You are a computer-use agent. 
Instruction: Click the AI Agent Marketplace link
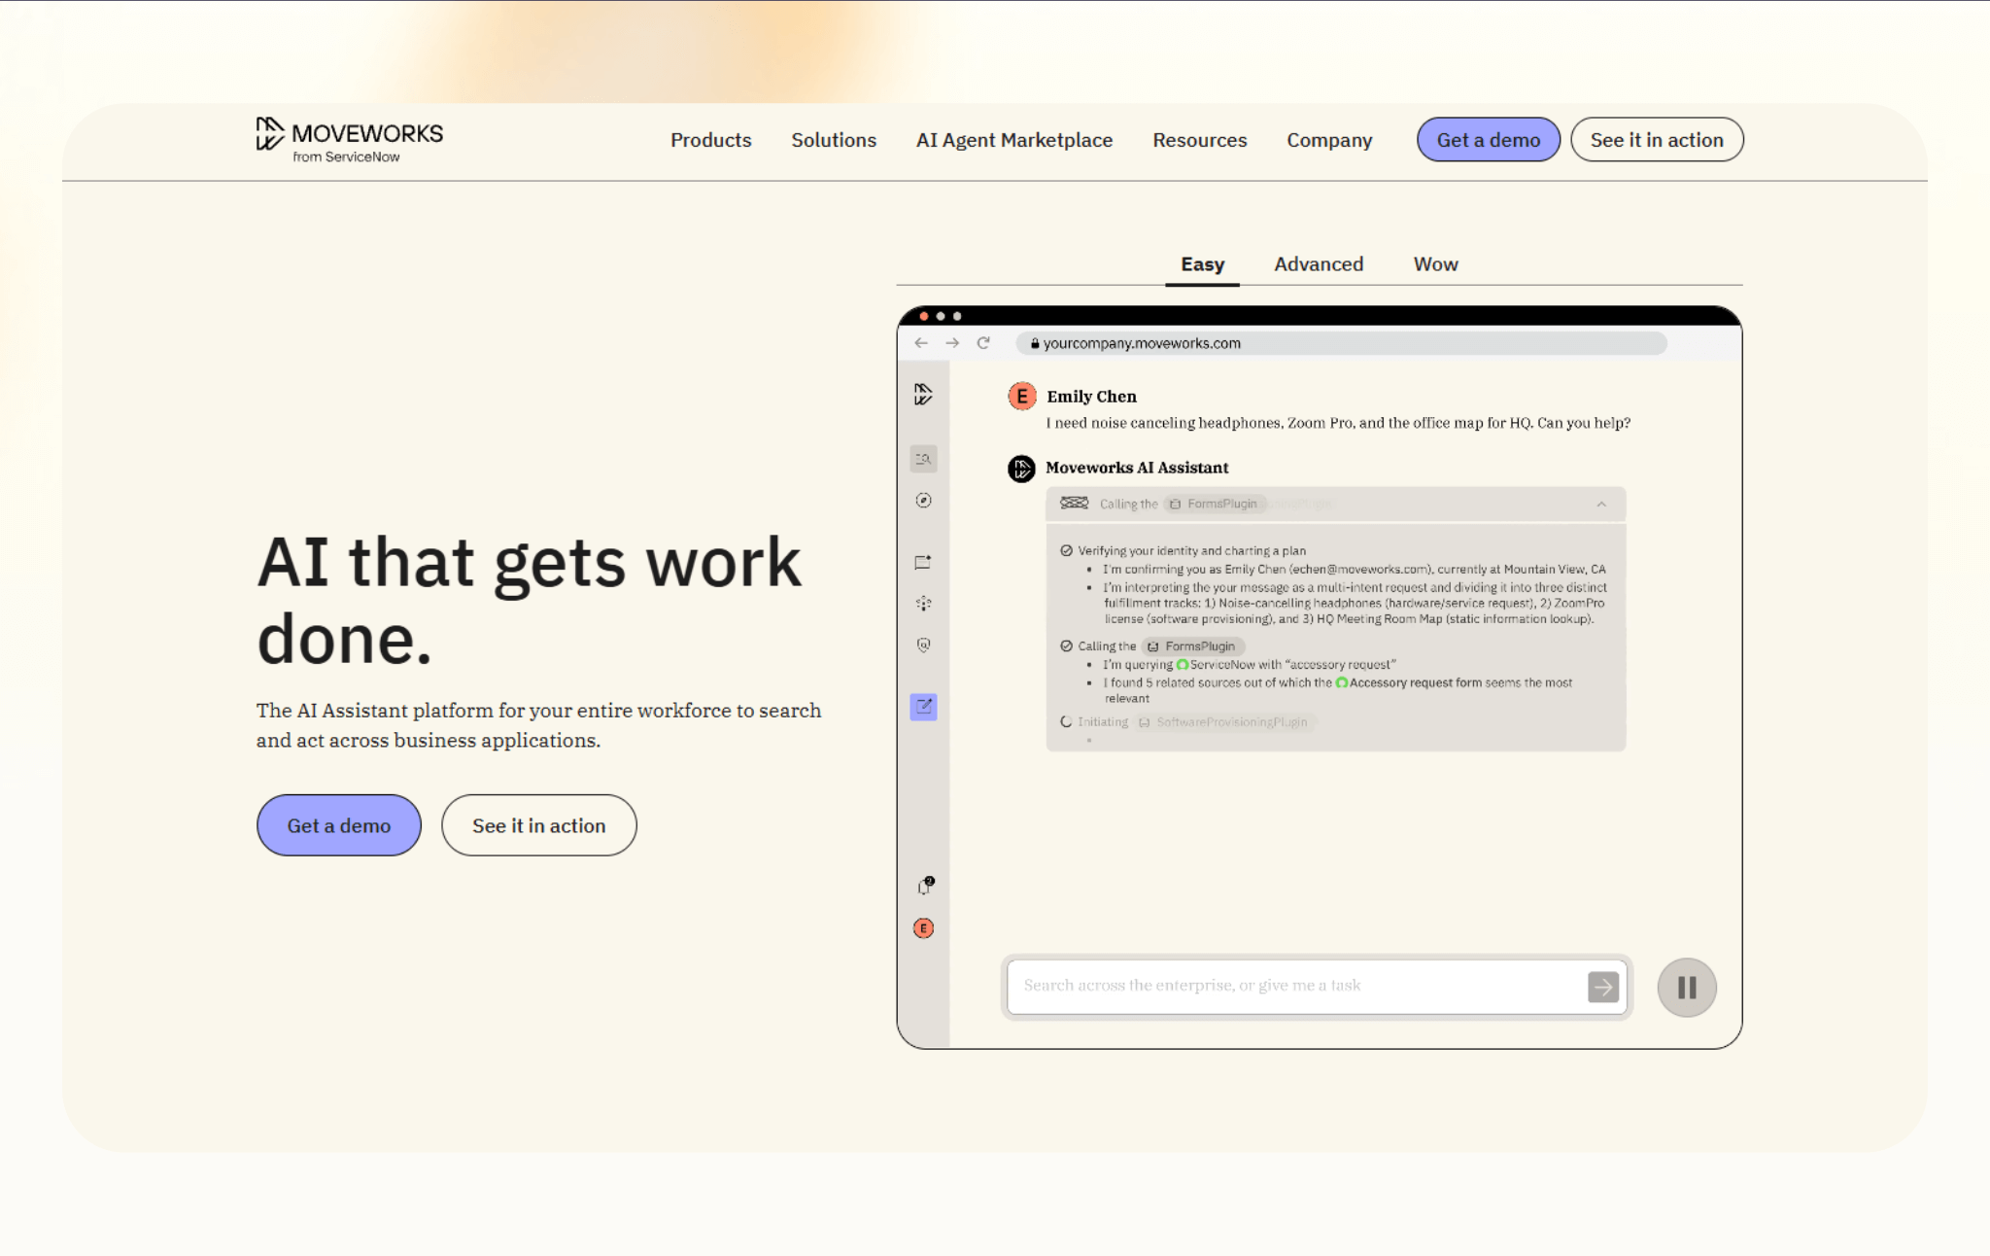[1013, 140]
